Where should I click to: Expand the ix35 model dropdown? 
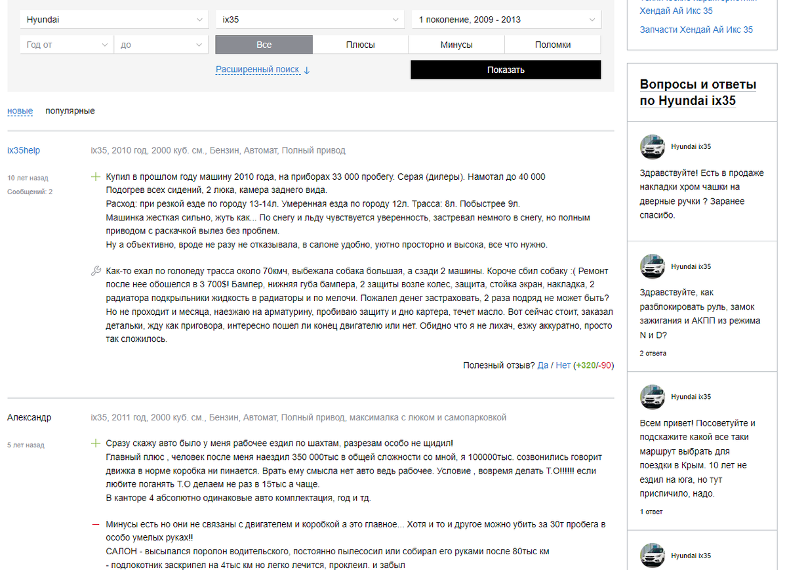click(310, 20)
